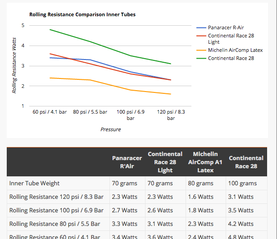Select the 'Michelin AirComp Latex' legend label

pyautogui.click(x=235, y=50)
